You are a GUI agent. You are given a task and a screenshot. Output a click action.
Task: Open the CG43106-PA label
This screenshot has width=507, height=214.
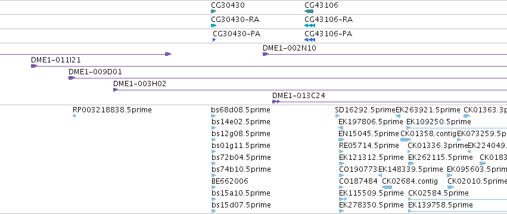[x=328, y=34]
